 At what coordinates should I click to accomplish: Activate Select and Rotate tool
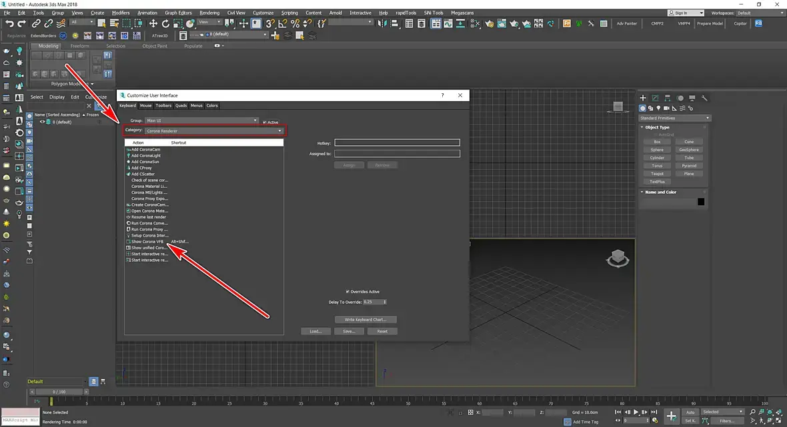point(165,23)
